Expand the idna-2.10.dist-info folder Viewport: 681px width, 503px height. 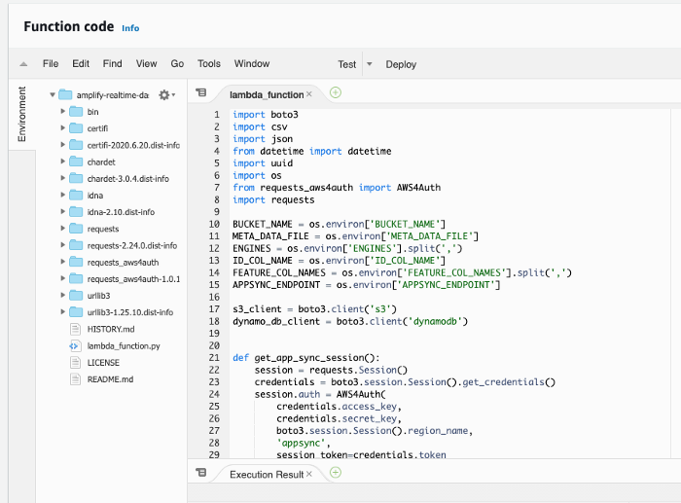(x=62, y=211)
